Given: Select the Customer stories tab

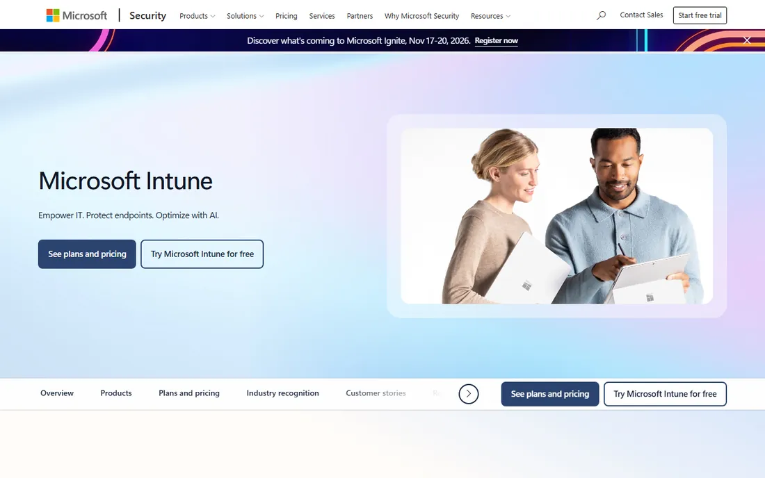Looking at the screenshot, I should tap(376, 393).
